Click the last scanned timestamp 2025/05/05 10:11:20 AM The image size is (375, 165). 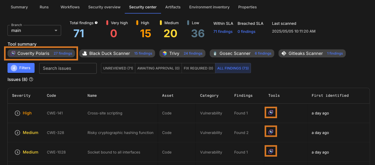click(x=294, y=31)
